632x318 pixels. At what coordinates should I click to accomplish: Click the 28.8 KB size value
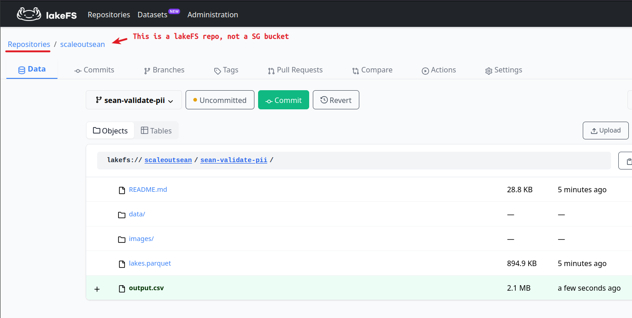tap(520, 190)
